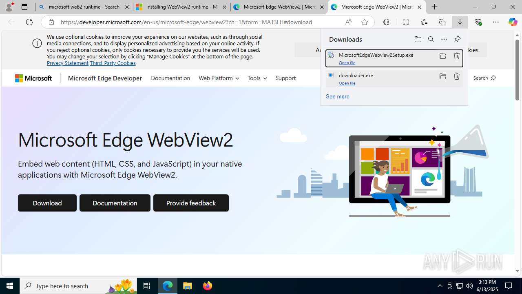Click the address bar URL field
This screenshot has height=294, width=522.
click(x=200, y=22)
